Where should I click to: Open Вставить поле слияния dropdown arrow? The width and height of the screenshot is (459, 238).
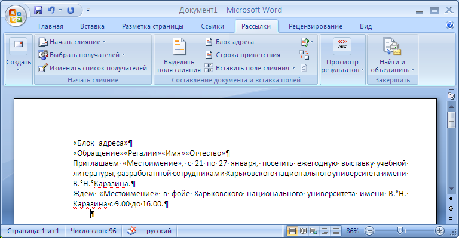tap(293, 68)
